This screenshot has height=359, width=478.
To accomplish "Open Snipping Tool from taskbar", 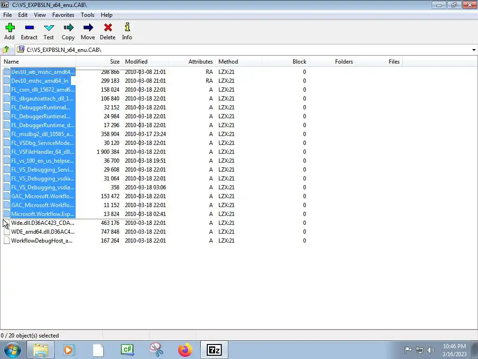I will click(x=156, y=350).
